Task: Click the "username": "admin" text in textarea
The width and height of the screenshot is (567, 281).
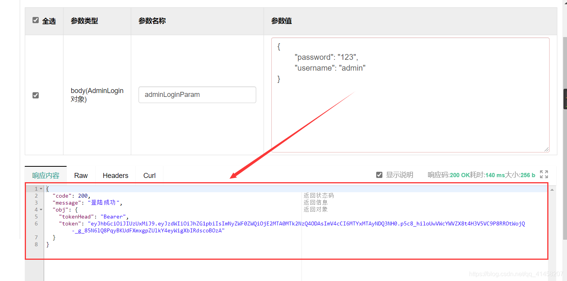Action: (330, 68)
